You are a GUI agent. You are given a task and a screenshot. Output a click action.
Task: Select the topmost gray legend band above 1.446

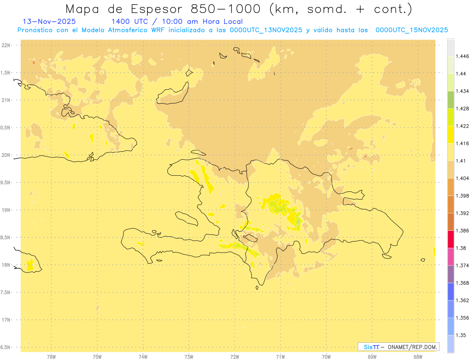coord(451,47)
